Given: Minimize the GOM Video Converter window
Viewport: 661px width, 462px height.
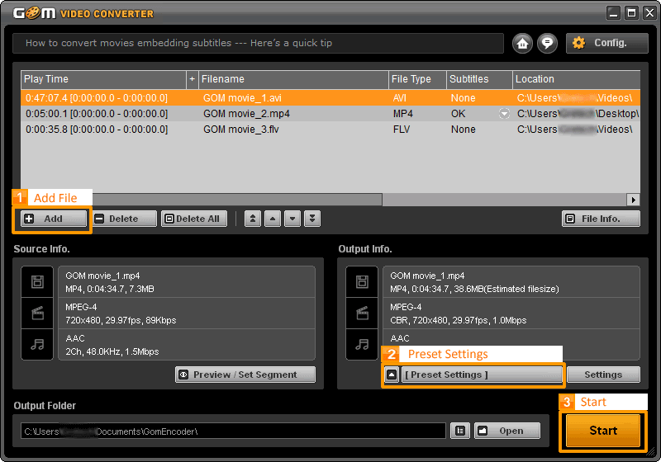Looking at the screenshot, I should [613, 13].
